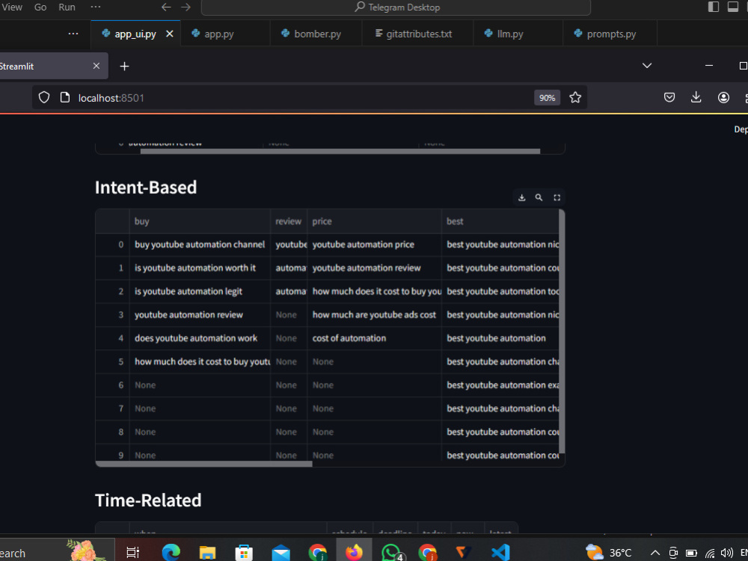The height and width of the screenshot is (561, 748).
Task: Toggle VS Code panel layout
Action: click(x=733, y=7)
